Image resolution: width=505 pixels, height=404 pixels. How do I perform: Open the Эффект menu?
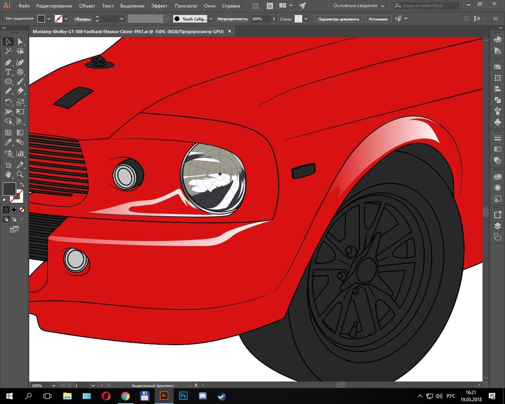pos(159,6)
